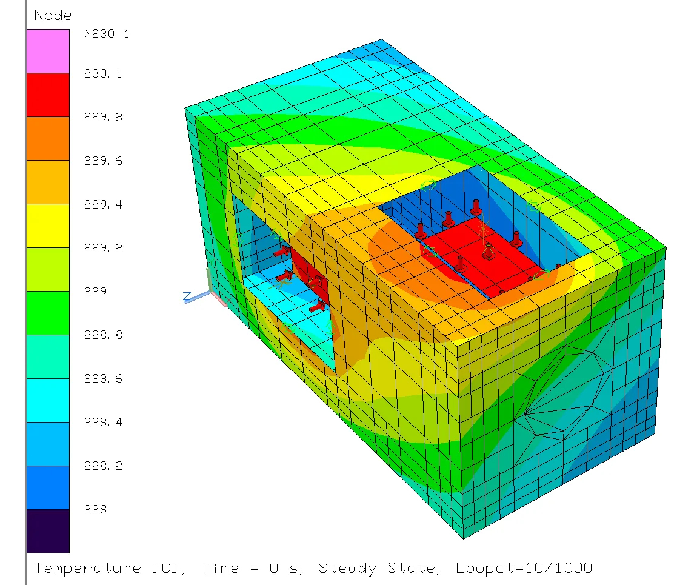
Task: Click the 'Node' legend title
Action: coord(53,16)
